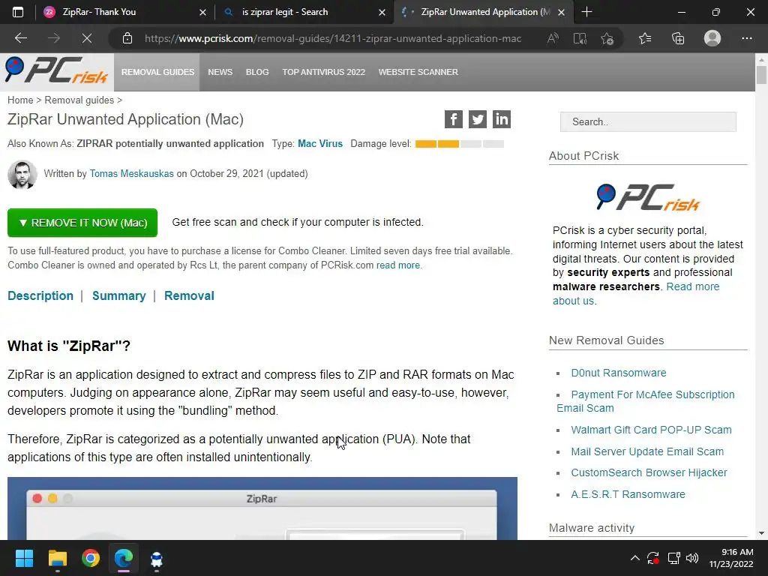
Task: Click the Mac Virus type link
Action: 320,143
